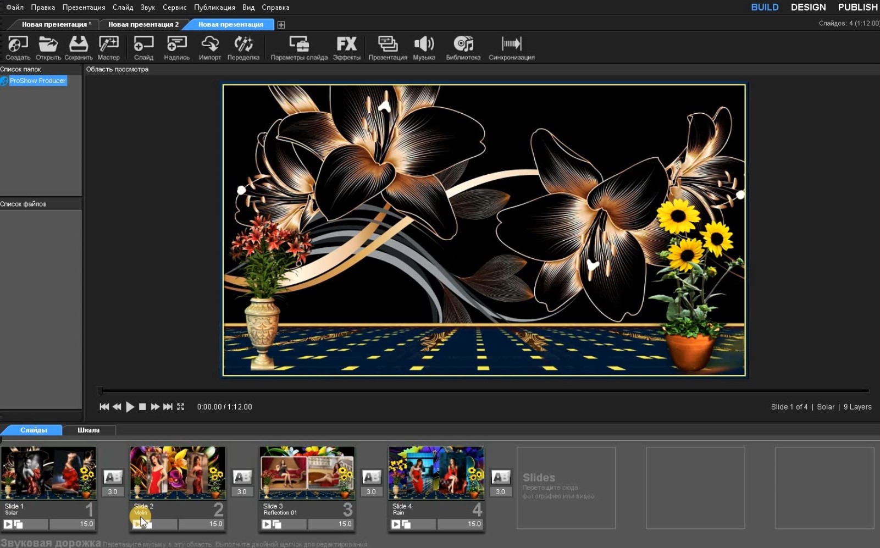Click the Синхронизация sync icon
Image resolution: width=880 pixels, height=548 pixels.
(x=512, y=48)
